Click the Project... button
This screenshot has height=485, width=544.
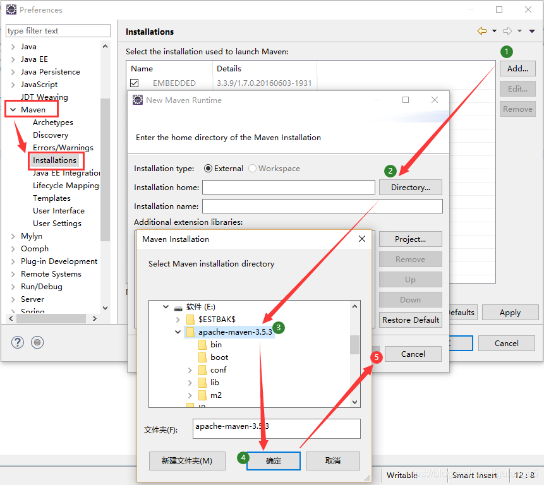[x=411, y=239]
